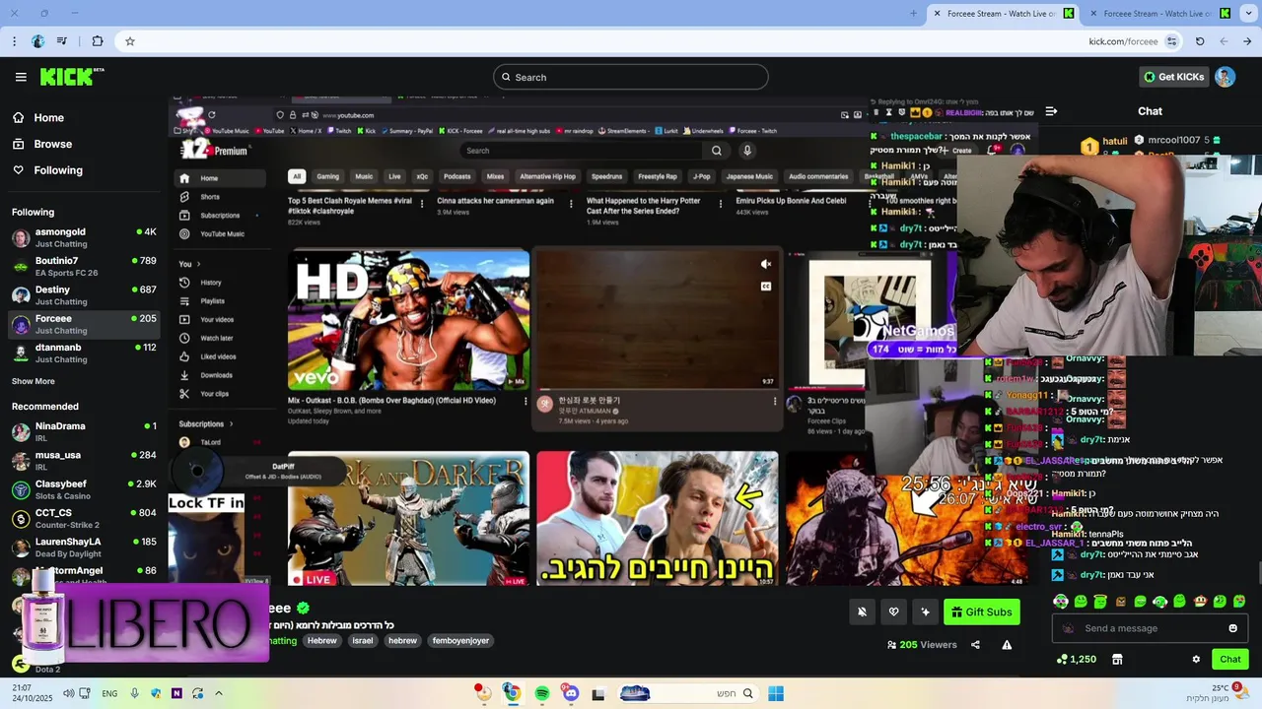The width and height of the screenshot is (1262, 709).
Task: Click the report warning triangle icon
Action: [1007, 645]
